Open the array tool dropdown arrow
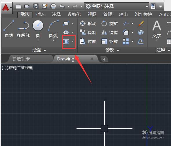Viewport: 171px width, 146px height. [x=132, y=41]
